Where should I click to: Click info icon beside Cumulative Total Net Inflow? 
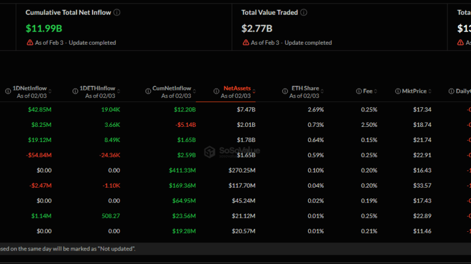pos(117,12)
